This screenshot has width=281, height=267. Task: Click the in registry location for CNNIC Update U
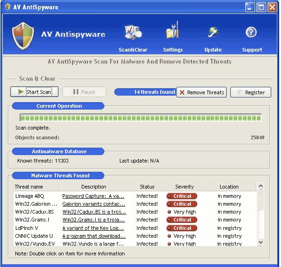point(229,236)
